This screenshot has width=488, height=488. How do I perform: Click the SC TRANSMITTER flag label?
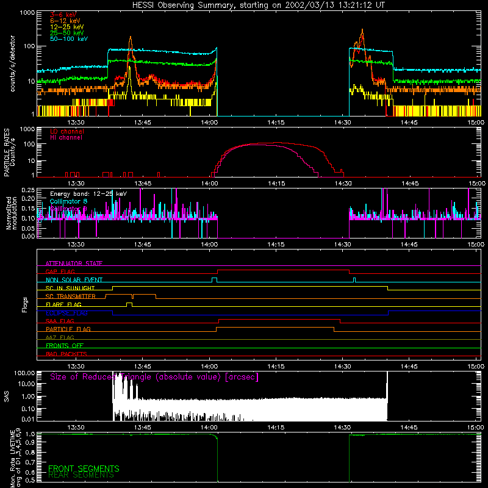point(71,296)
